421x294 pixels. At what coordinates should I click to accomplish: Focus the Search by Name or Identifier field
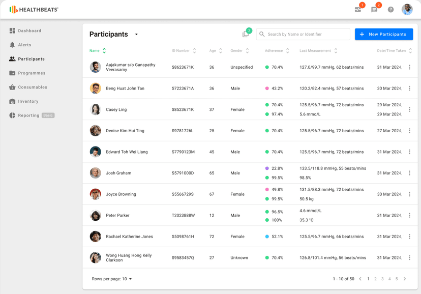[303, 35]
